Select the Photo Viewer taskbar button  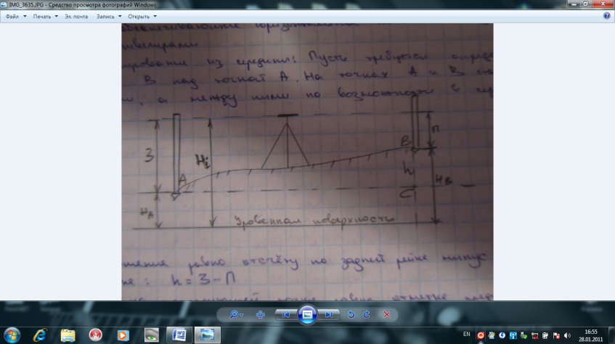pyautogui.click(x=207, y=335)
